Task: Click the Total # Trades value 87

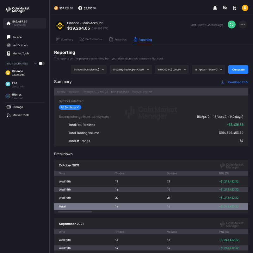Action: [241, 141]
